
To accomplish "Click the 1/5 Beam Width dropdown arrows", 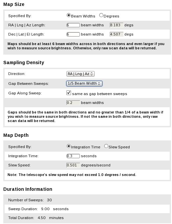I will pyautogui.click(x=99, y=84).
